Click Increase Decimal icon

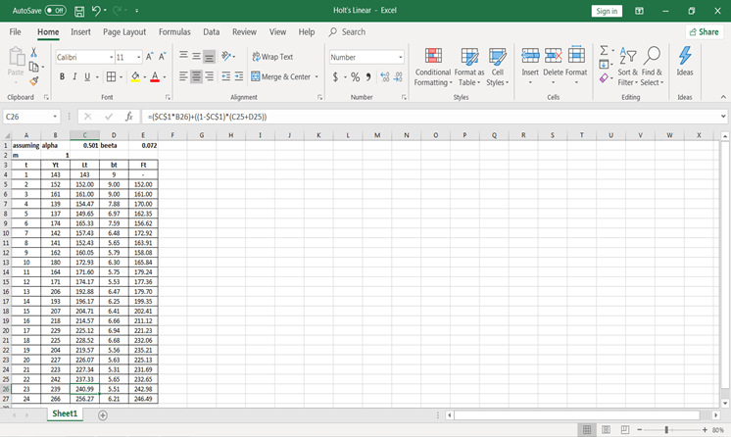coord(385,77)
